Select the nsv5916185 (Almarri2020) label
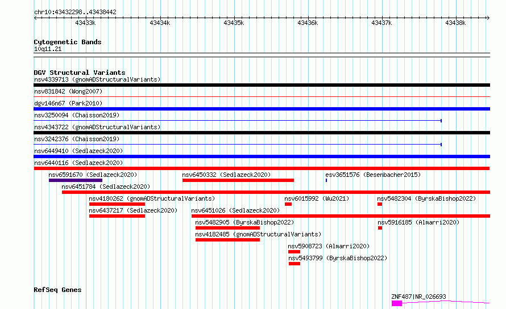Screen dimensions: 506x309 (x=418, y=222)
